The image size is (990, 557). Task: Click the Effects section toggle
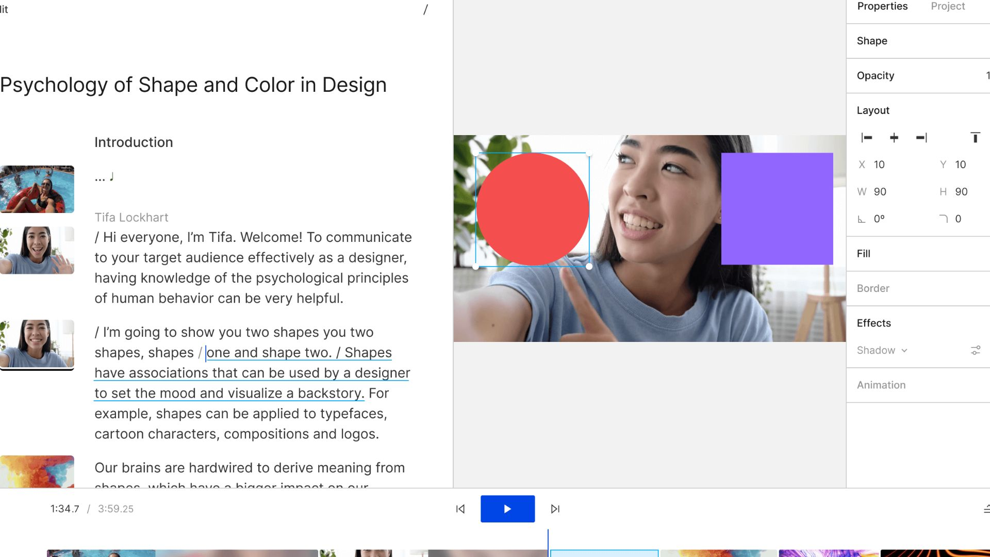click(977, 350)
